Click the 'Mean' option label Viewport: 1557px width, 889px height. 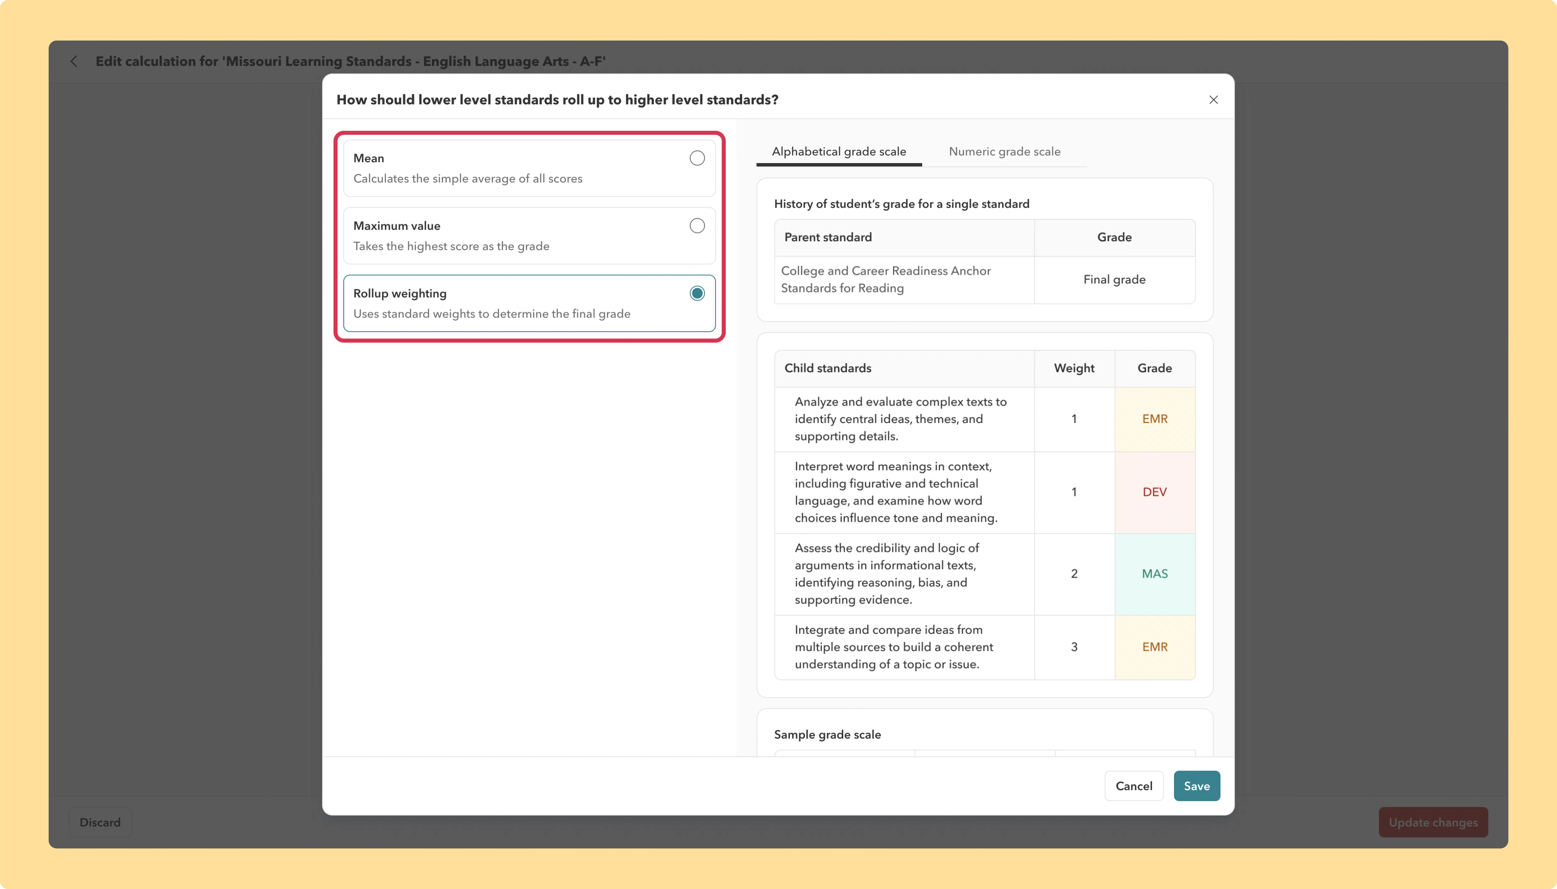[x=369, y=158]
